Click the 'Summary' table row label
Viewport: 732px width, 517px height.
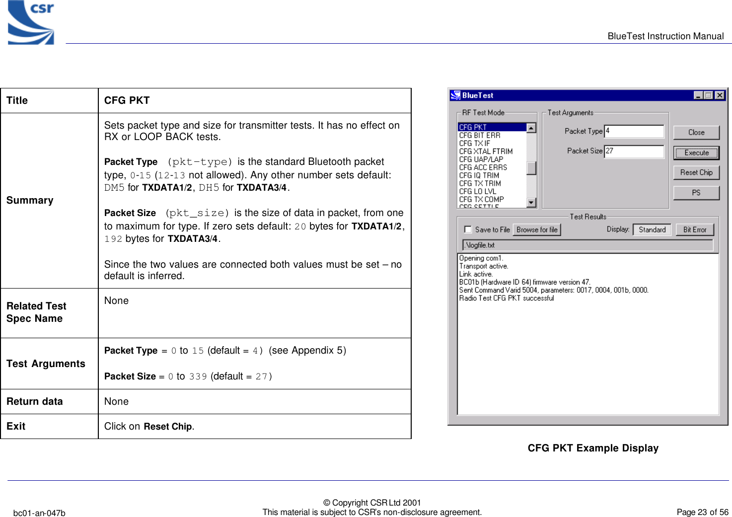pyautogui.click(x=30, y=200)
